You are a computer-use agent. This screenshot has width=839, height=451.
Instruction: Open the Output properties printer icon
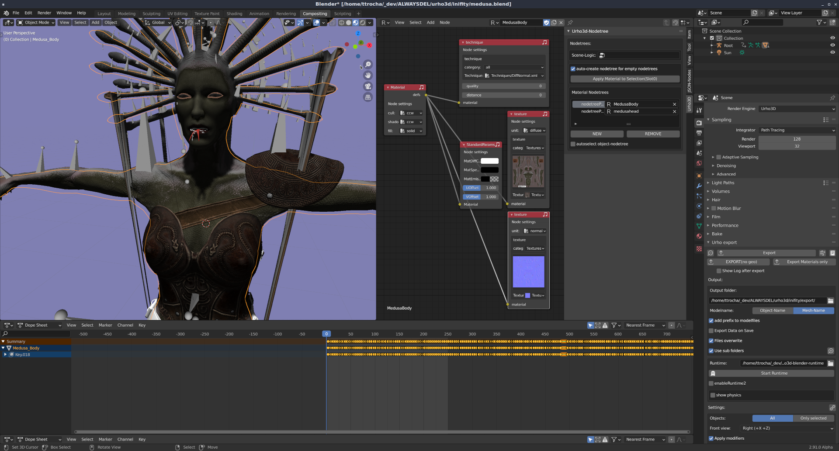click(699, 133)
